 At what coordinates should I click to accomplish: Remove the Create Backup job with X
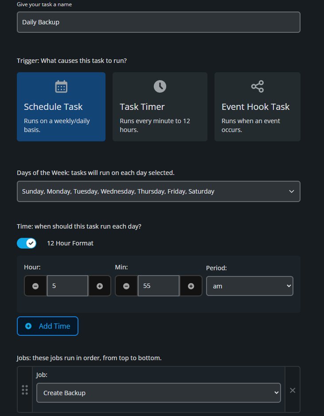pyautogui.click(x=293, y=390)
